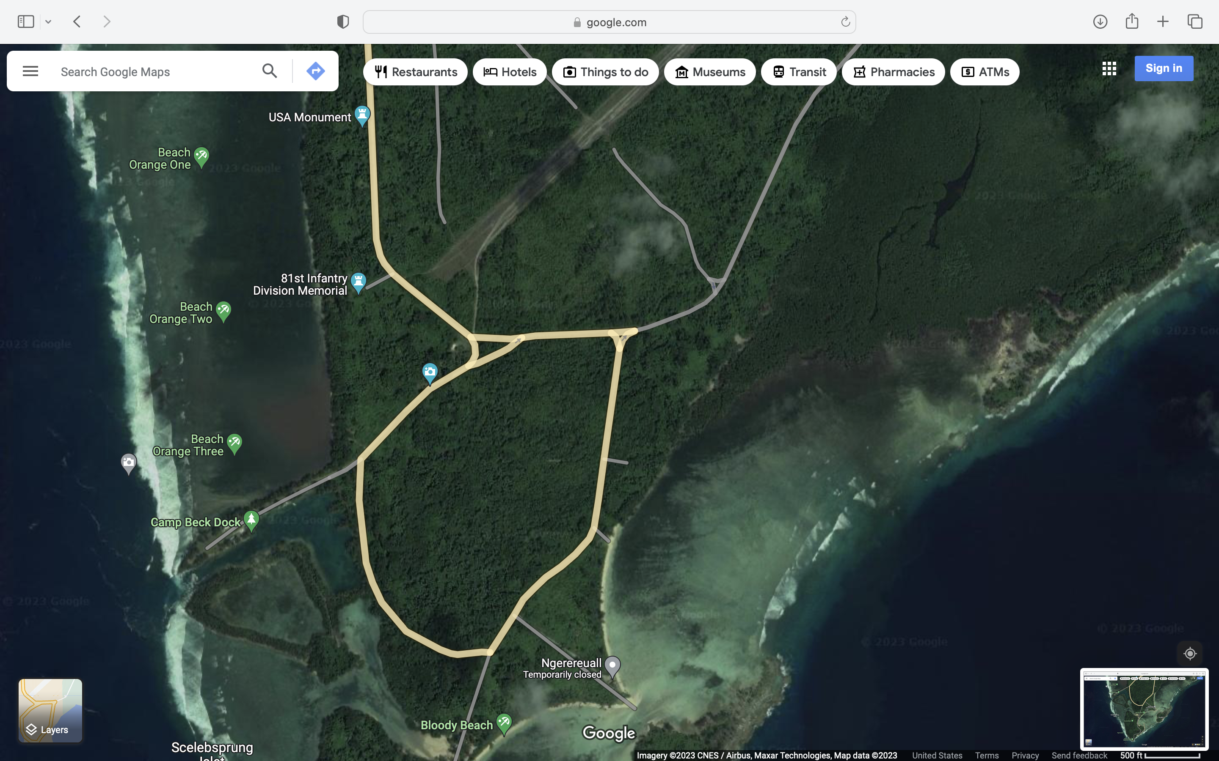Click the my location target icon
1219x761 pixels.
tap(1190, 653)
